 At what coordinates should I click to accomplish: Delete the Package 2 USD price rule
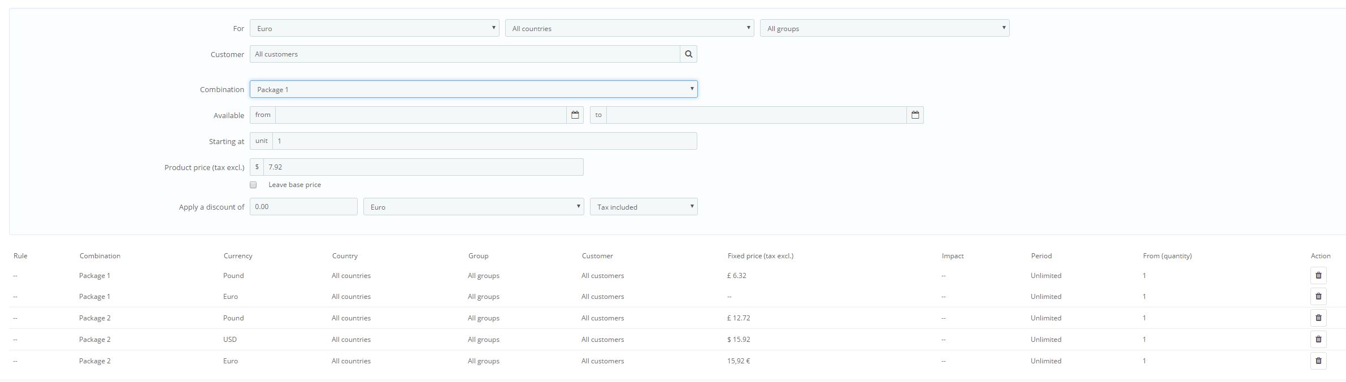pyautogui.click(x=1318, y=340)
